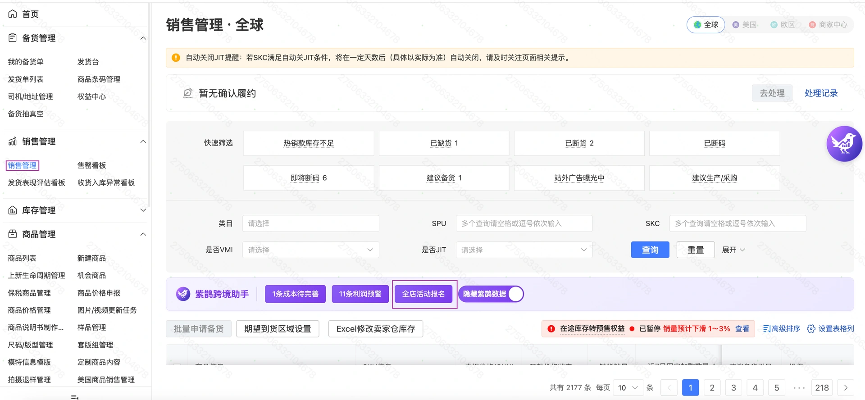
Task: Filter by 站外广告曝光中
Action: (579, 178)
